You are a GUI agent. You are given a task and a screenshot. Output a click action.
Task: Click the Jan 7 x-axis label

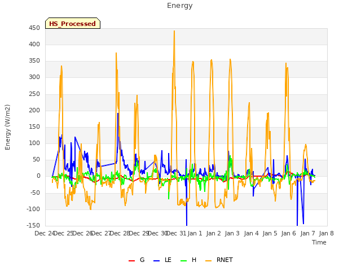click(307, 233)
